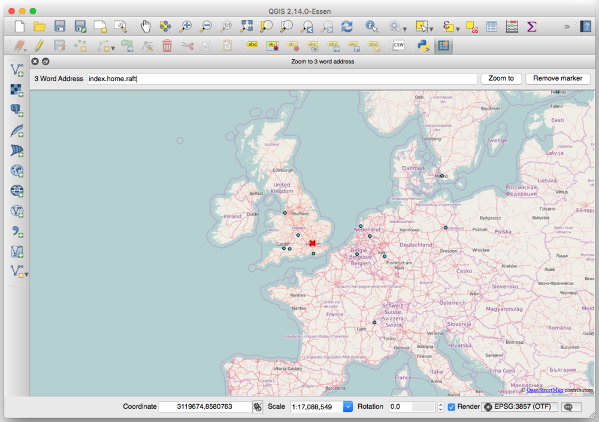Open the Composer Manager tool
599x422 pixels.
[120, 26]
